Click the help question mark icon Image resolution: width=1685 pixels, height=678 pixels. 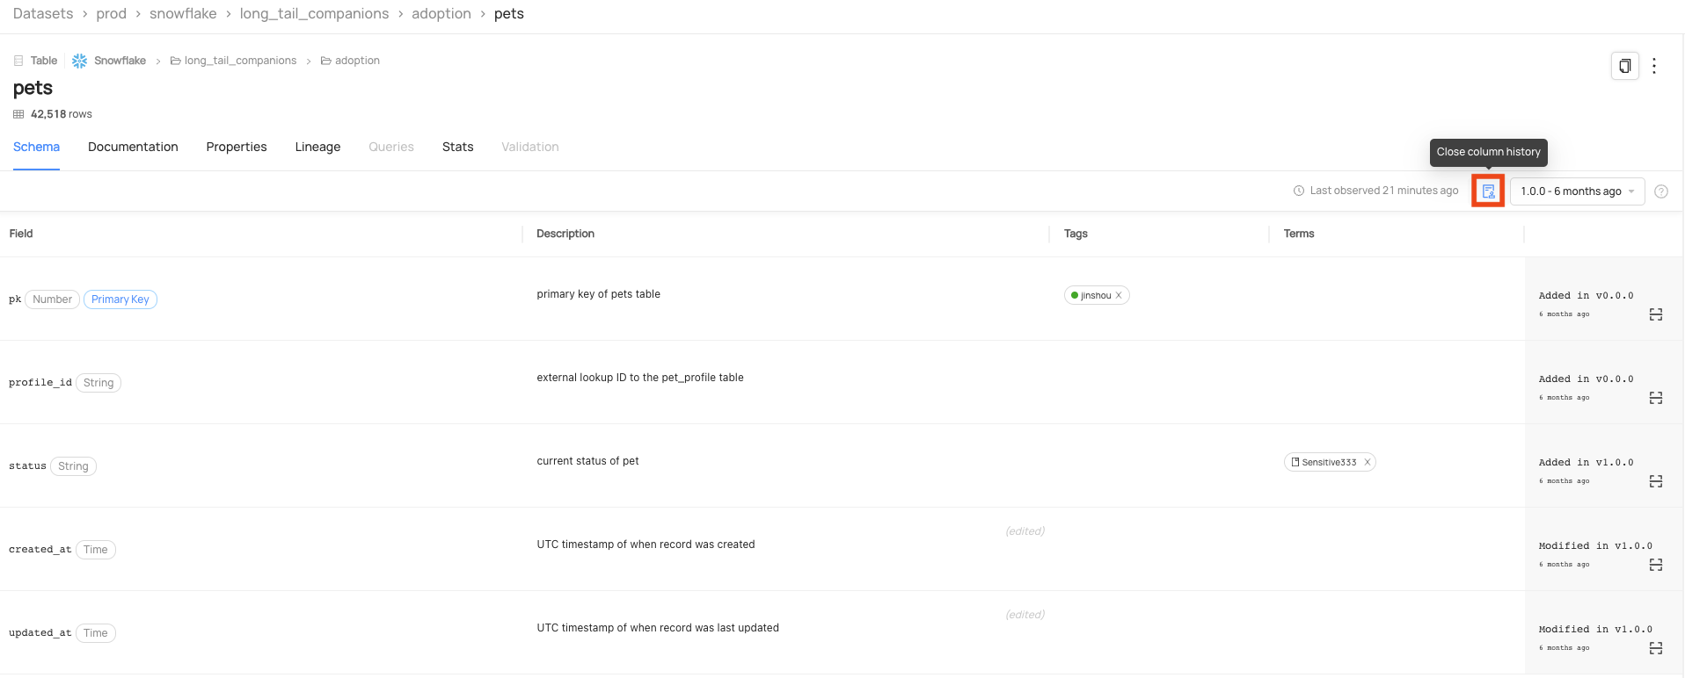(x=1661, y=191)
